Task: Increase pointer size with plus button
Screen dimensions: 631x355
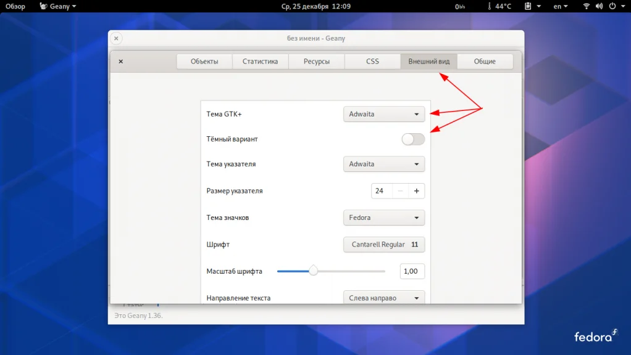Action: [417, 191]
